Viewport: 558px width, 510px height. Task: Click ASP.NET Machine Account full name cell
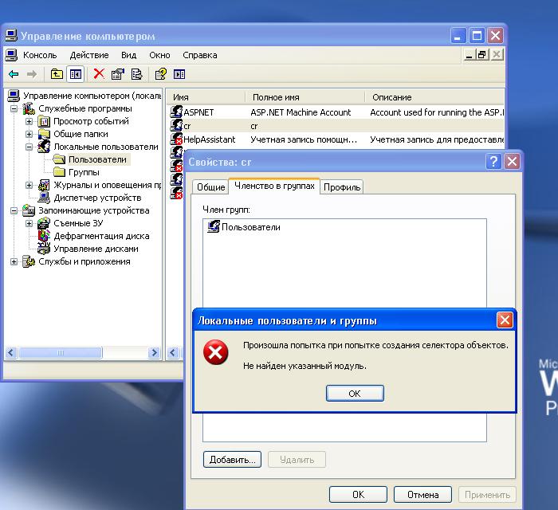pyautogui.click(x=301, y=112)
